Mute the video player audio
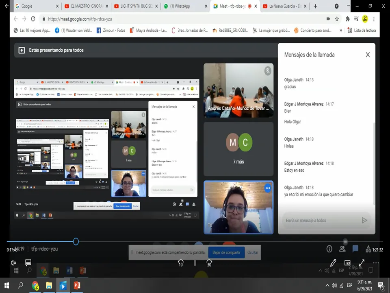This screenshot has height=293, width=390. coord(14,262)
